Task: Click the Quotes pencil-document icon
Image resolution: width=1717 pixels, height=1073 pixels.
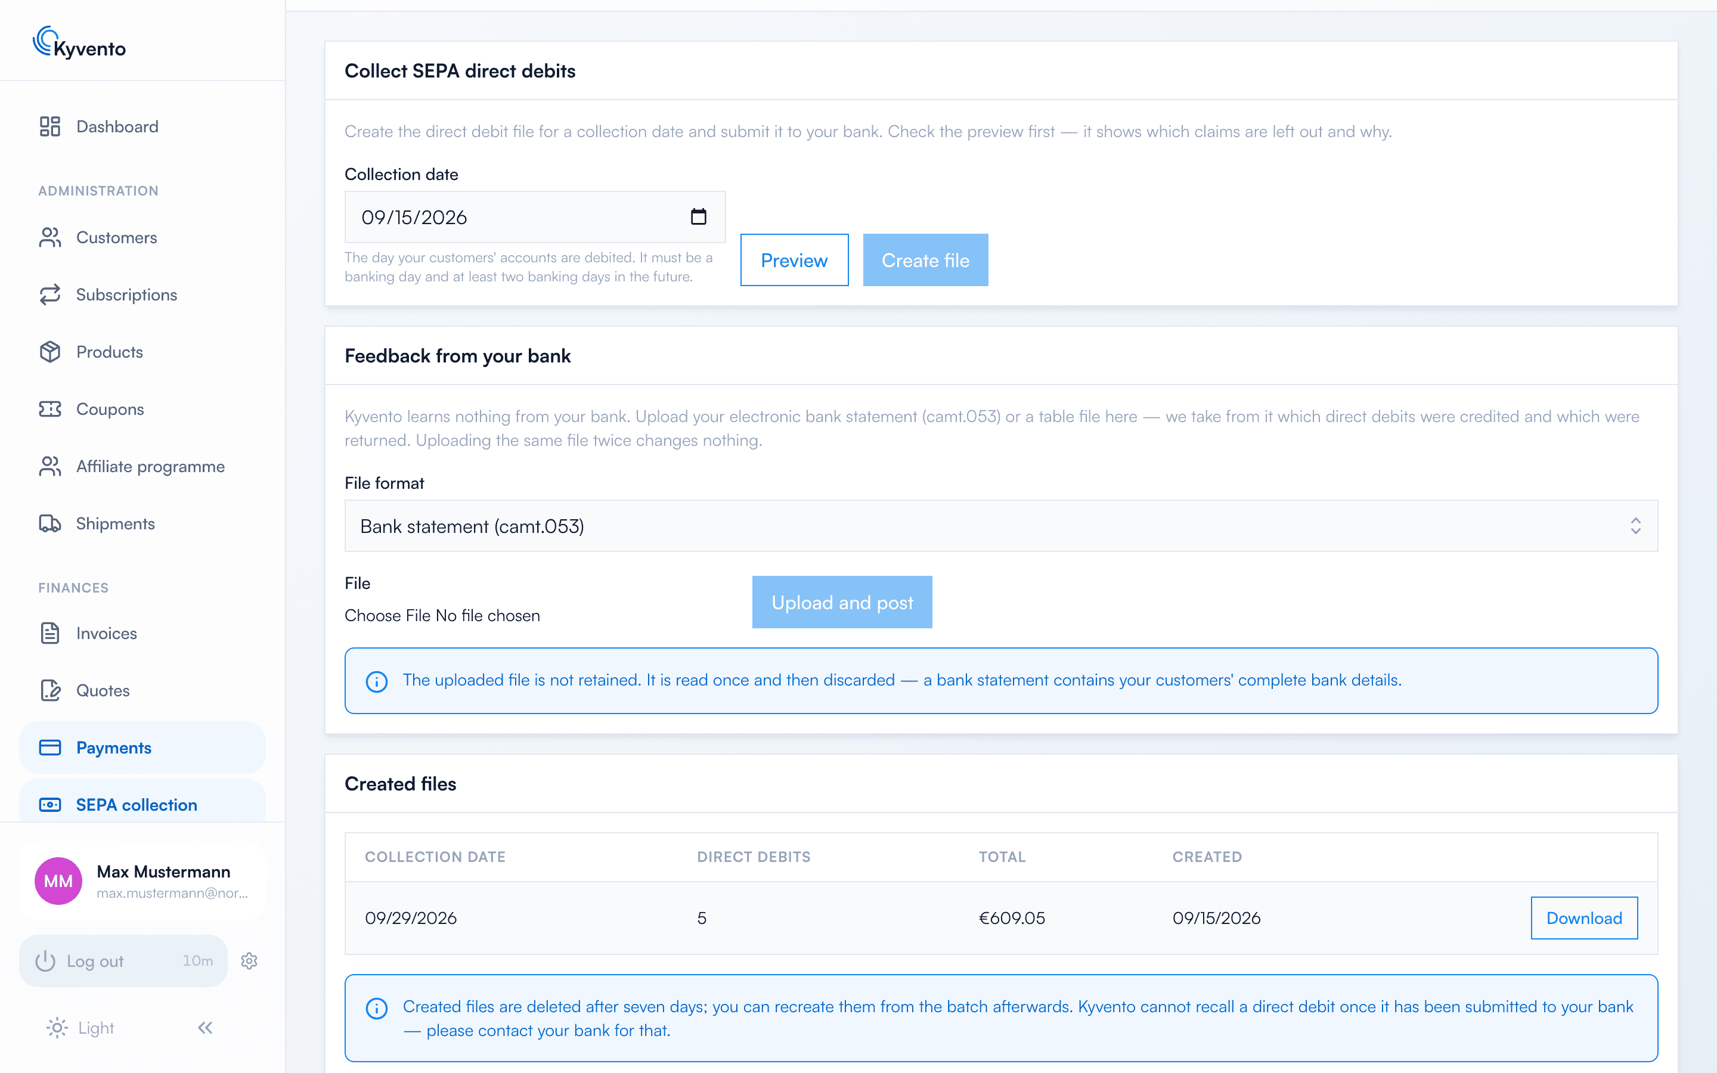Action: point(49,690)
